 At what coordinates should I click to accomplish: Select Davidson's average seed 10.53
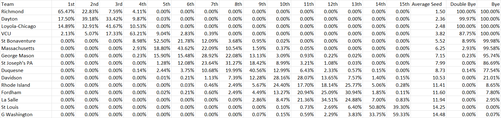428,78
